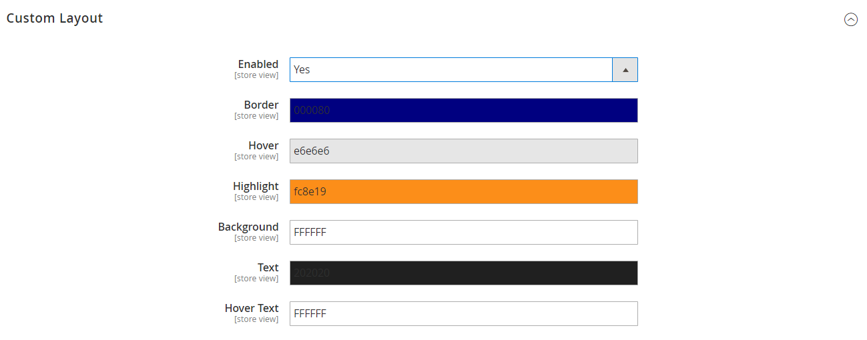Click the Hover Text field label
867x340 pixels.
252,308
